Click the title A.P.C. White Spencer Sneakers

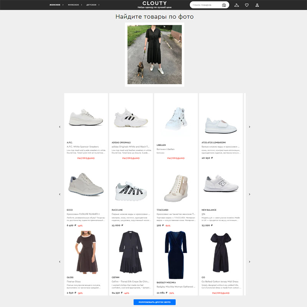pos(83,147)
